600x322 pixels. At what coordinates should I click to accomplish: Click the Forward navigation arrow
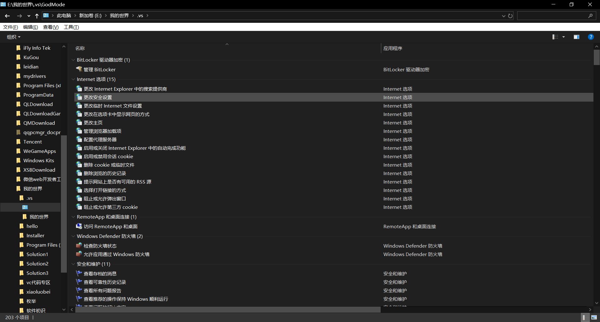pyautogui.click(x=19, y=16)
